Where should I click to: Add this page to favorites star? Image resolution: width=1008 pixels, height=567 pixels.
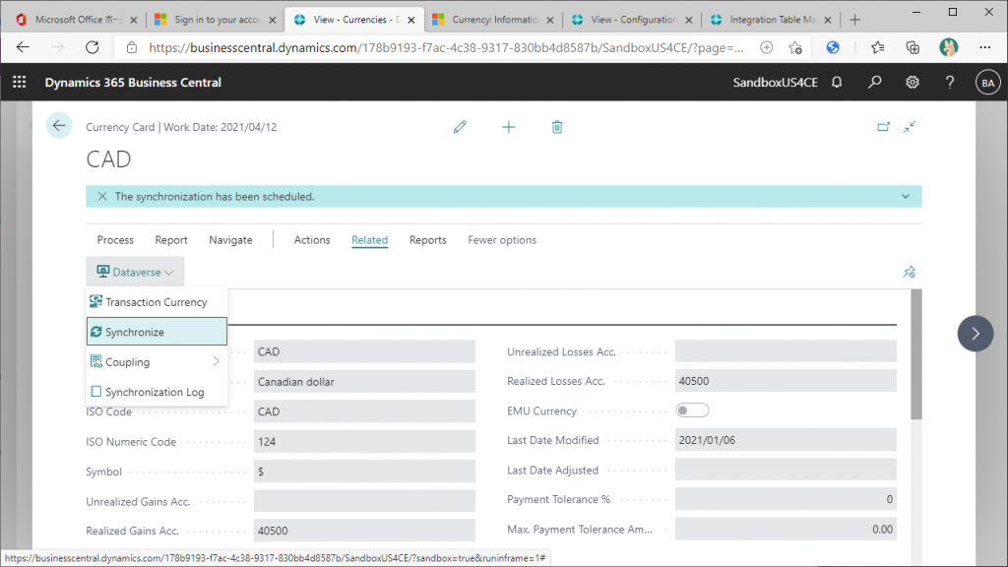pyautogui.click(x=795, y=47)
